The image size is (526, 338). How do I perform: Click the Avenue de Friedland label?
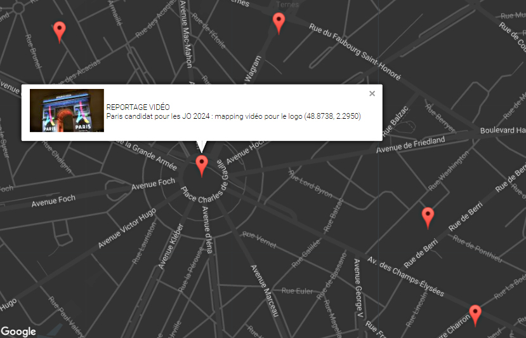(x=411, y=145)
